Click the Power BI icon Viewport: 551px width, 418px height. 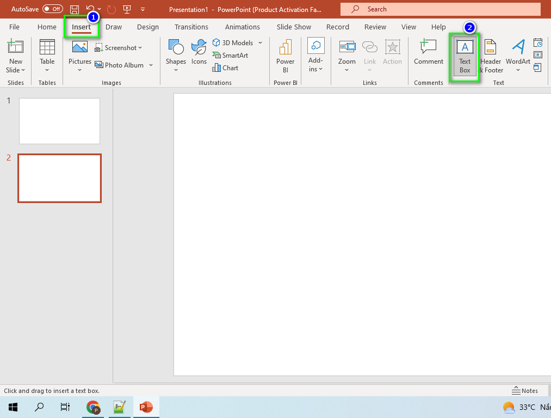pos(286,47)
